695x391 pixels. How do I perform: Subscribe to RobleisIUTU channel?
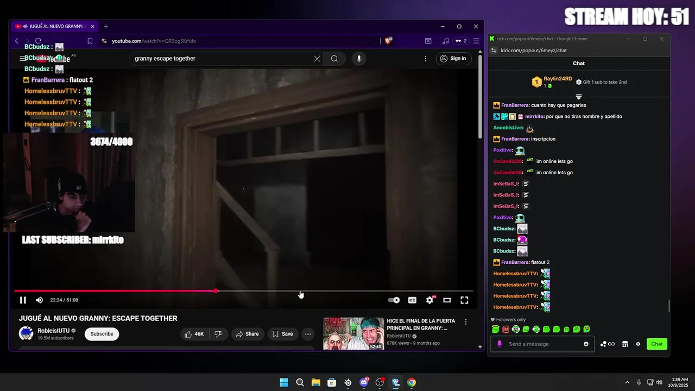pyautogui.click(x=102, y=334)
